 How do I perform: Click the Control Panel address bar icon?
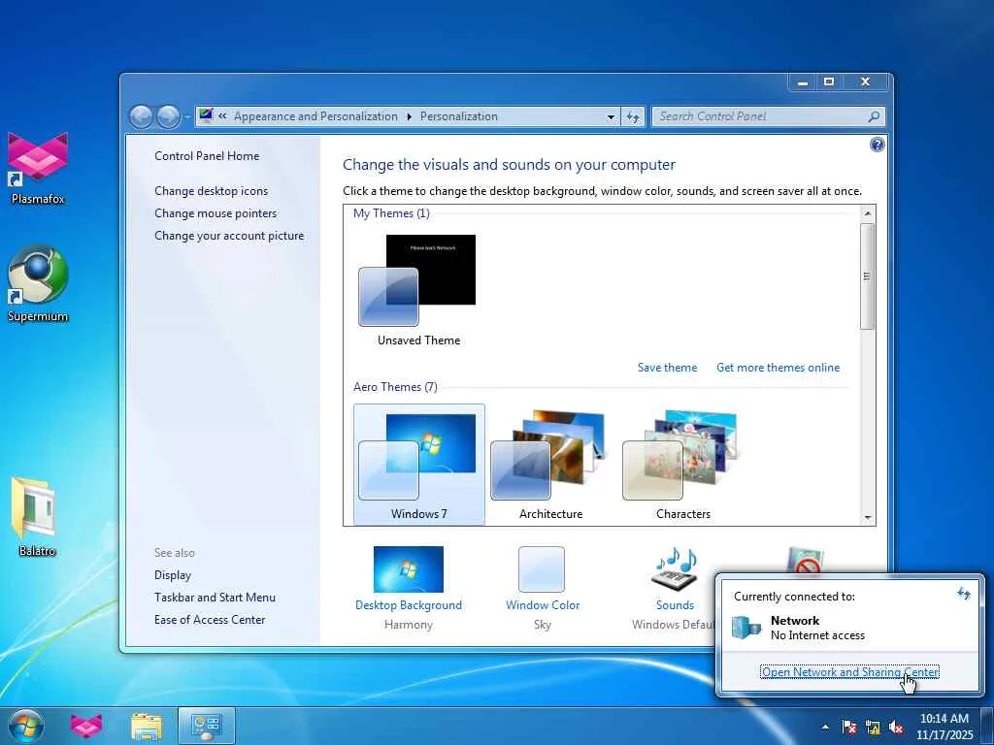click(206, 115)
